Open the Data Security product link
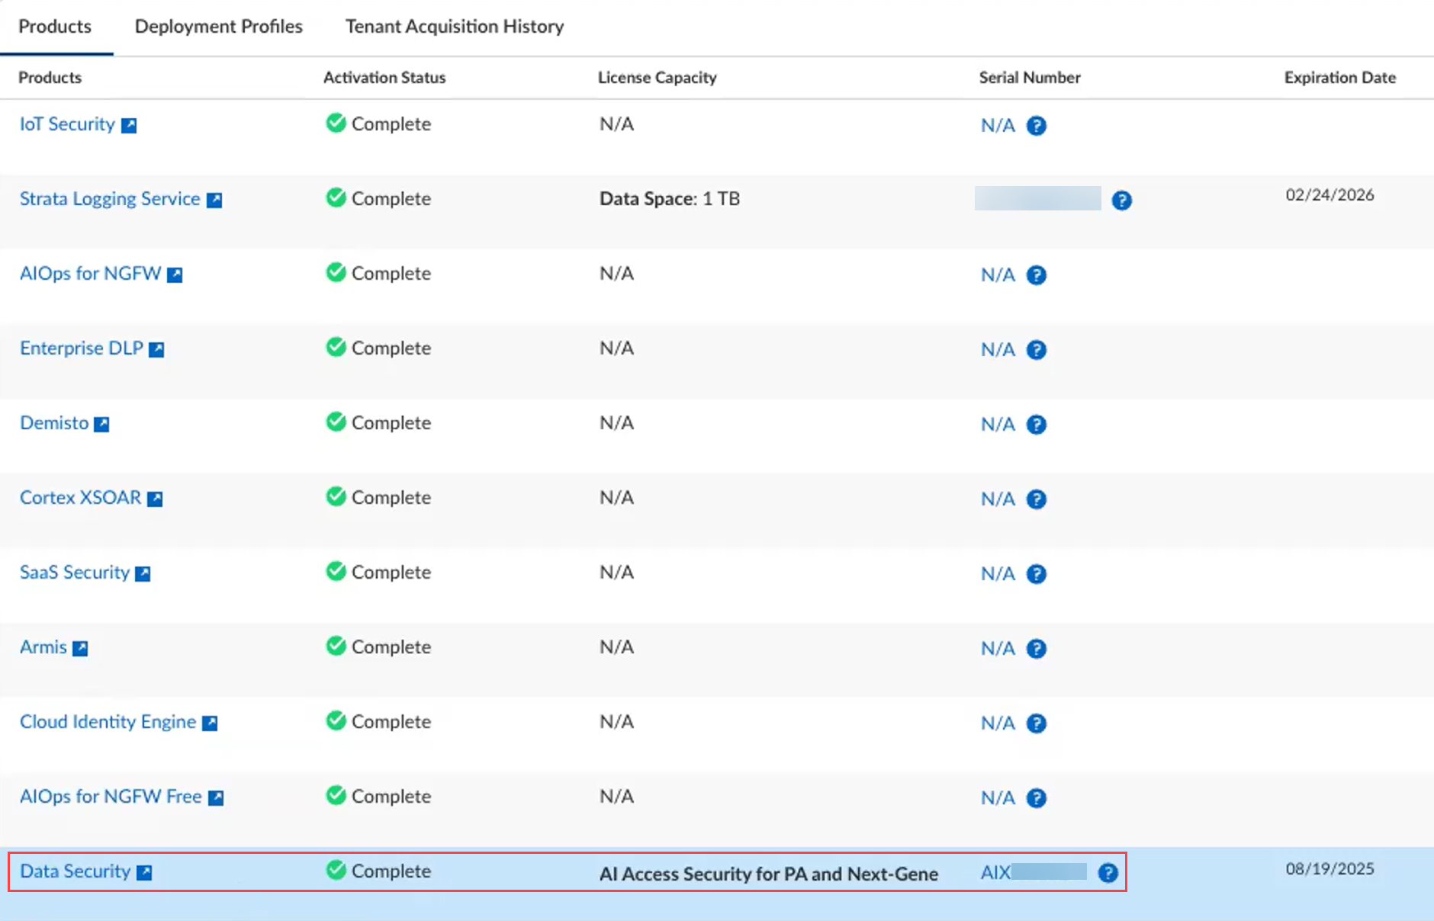Screen dimensions: 1434x921 tap(75, 871)
